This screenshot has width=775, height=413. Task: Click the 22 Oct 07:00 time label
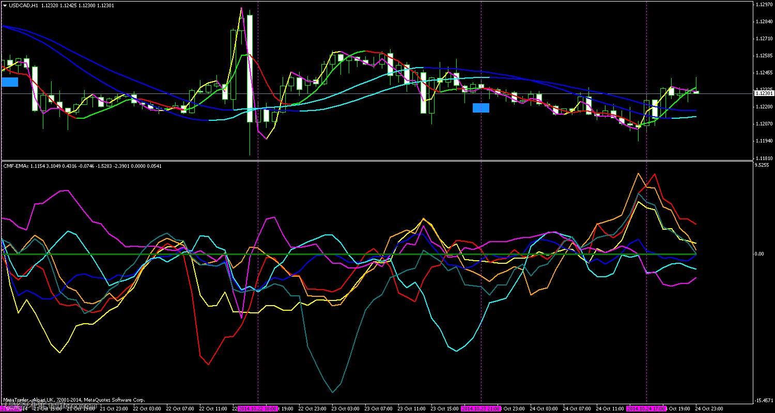coord(180,408)
